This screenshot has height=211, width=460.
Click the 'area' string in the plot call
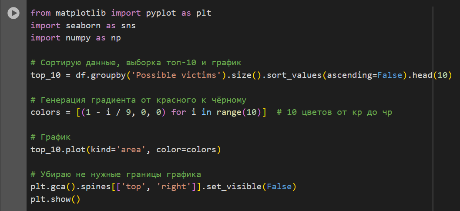coord(134,150)
